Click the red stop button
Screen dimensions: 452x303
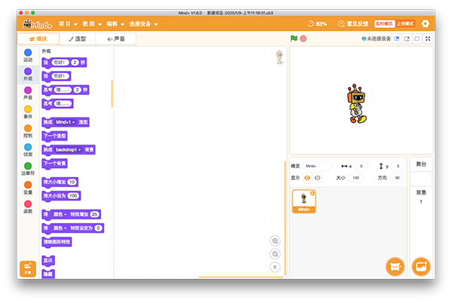[x=304, y=38]
